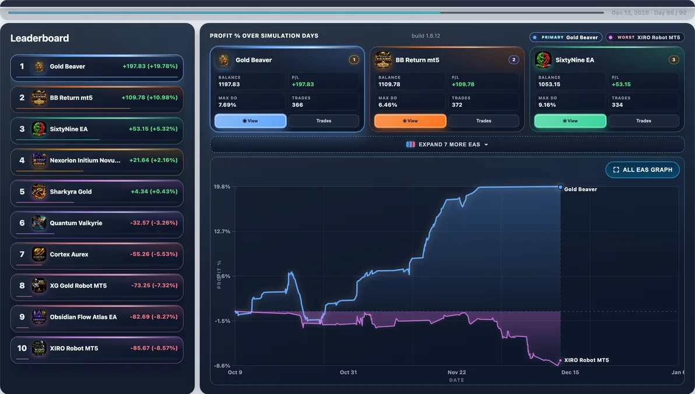
Task: Click rank badge 2 on the BB Return card
Action: point(514,60)
